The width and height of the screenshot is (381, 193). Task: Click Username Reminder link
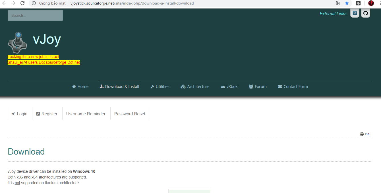[x=86, y=114]
